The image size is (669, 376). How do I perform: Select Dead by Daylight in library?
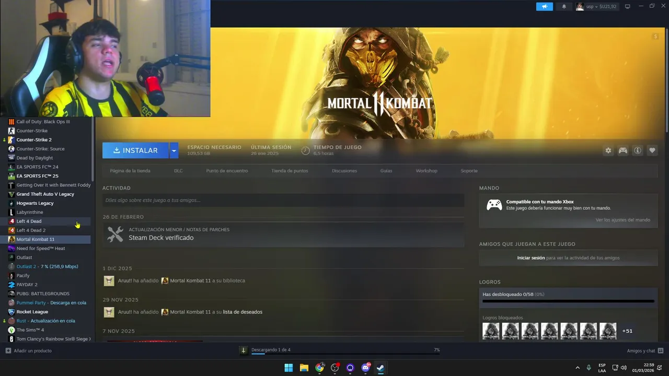point(34,158)
